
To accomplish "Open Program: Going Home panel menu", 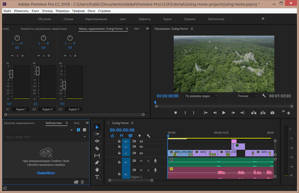I will pos(192,28).
